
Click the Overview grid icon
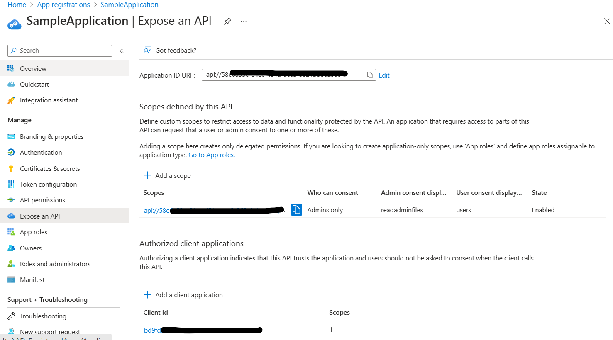point(11,68)
